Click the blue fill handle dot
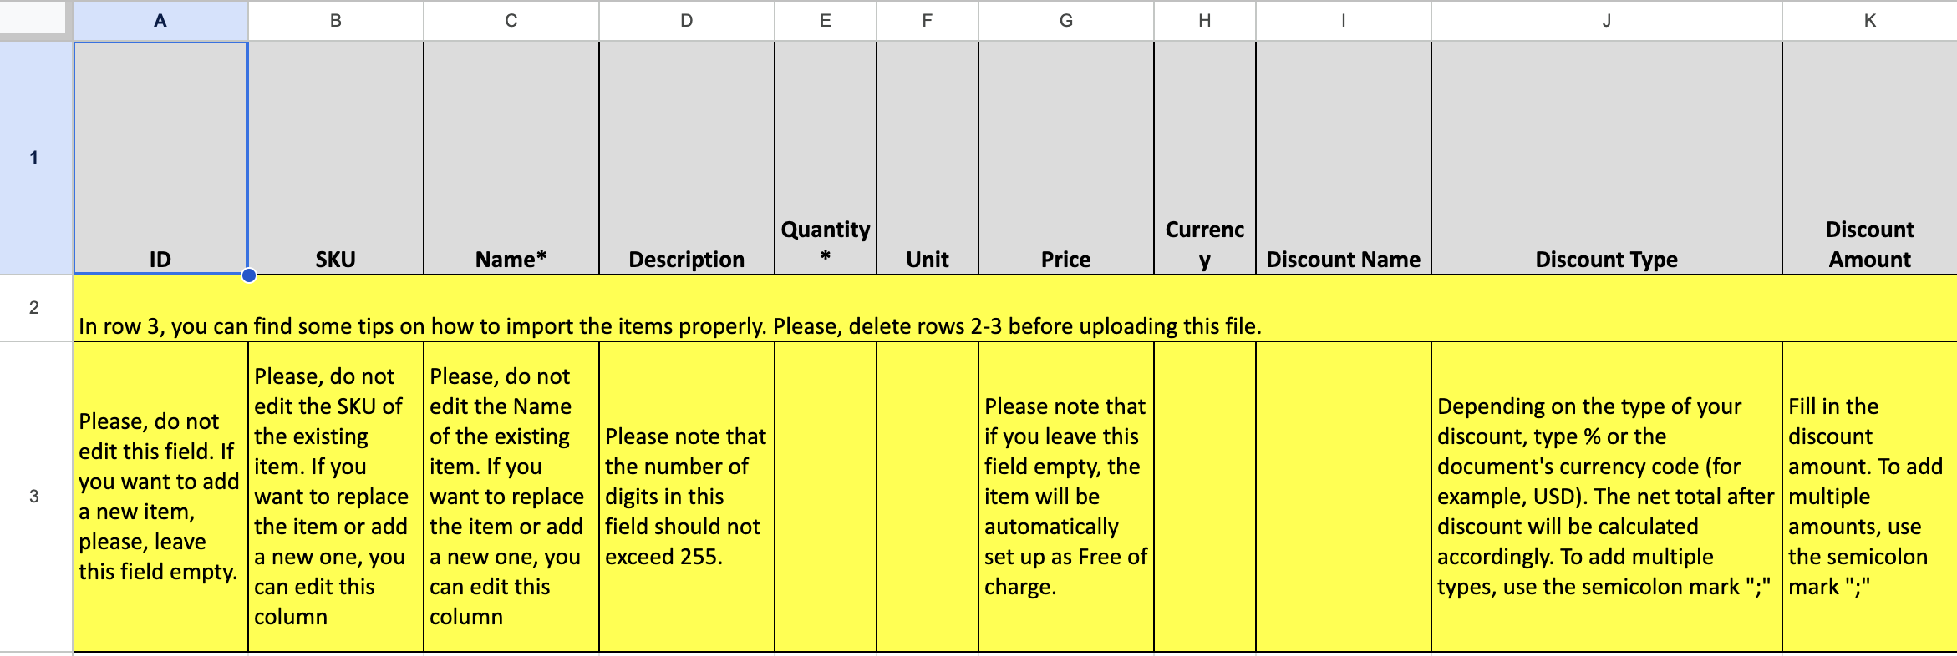This screenshot has width=1957, height=656. pos(249,275)
